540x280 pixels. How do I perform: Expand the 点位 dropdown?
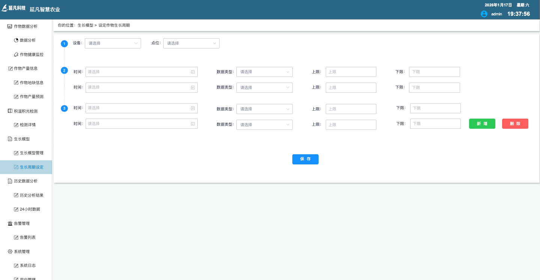click(191, 43)
